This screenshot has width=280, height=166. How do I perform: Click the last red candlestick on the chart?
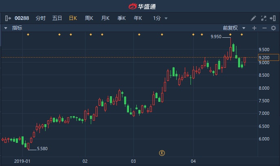[245, 60]
